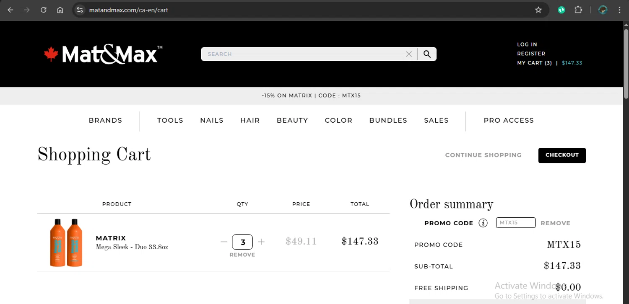
Task: Open the Brands menu
Action: tap(105, 121)
